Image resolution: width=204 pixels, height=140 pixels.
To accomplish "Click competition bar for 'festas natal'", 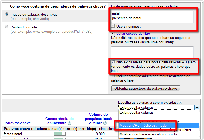I will [60, 134].
